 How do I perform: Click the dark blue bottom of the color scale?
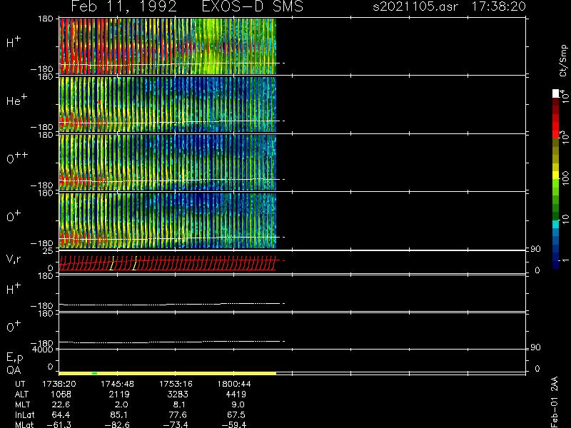pos(556,263)
